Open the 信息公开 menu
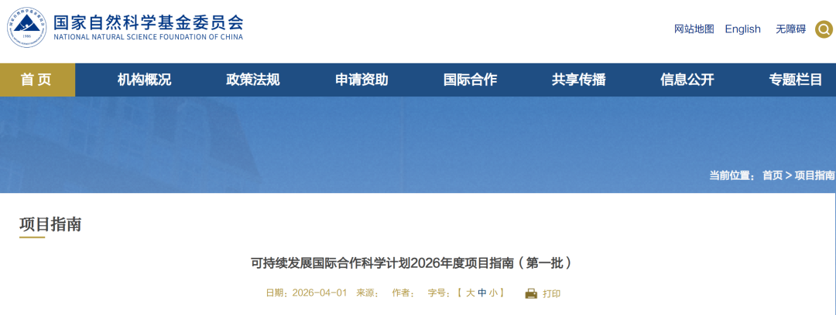This screenshot has height=315, width=836. pos(687,80)
